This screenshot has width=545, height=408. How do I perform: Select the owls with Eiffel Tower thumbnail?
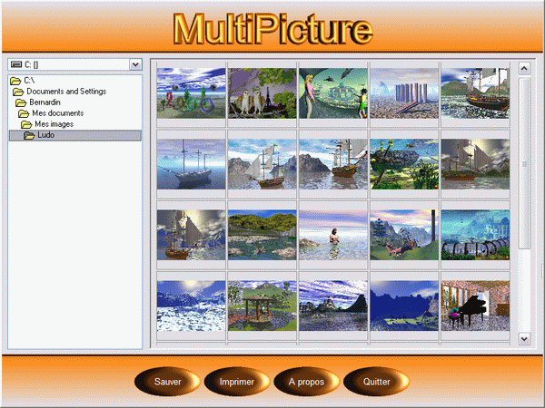[263, 93]
